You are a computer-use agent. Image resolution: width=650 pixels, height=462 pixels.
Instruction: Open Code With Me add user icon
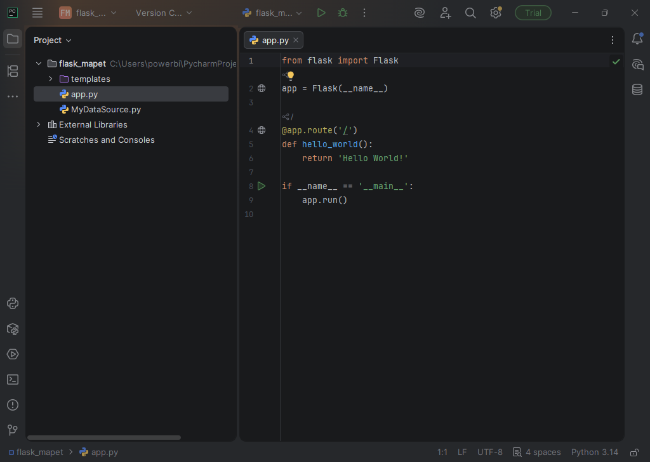[x=445, y=13]
